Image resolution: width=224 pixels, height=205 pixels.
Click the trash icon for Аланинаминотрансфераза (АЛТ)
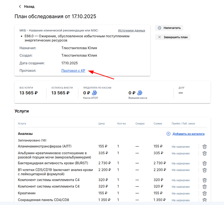(x=204, y=146)
